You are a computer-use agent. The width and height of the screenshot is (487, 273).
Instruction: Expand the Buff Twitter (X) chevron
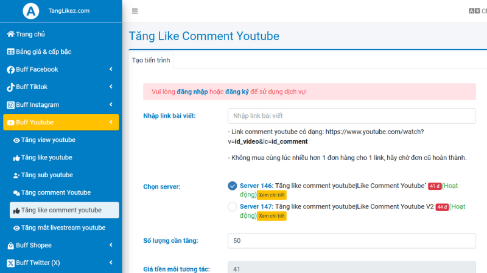[111, 263]
